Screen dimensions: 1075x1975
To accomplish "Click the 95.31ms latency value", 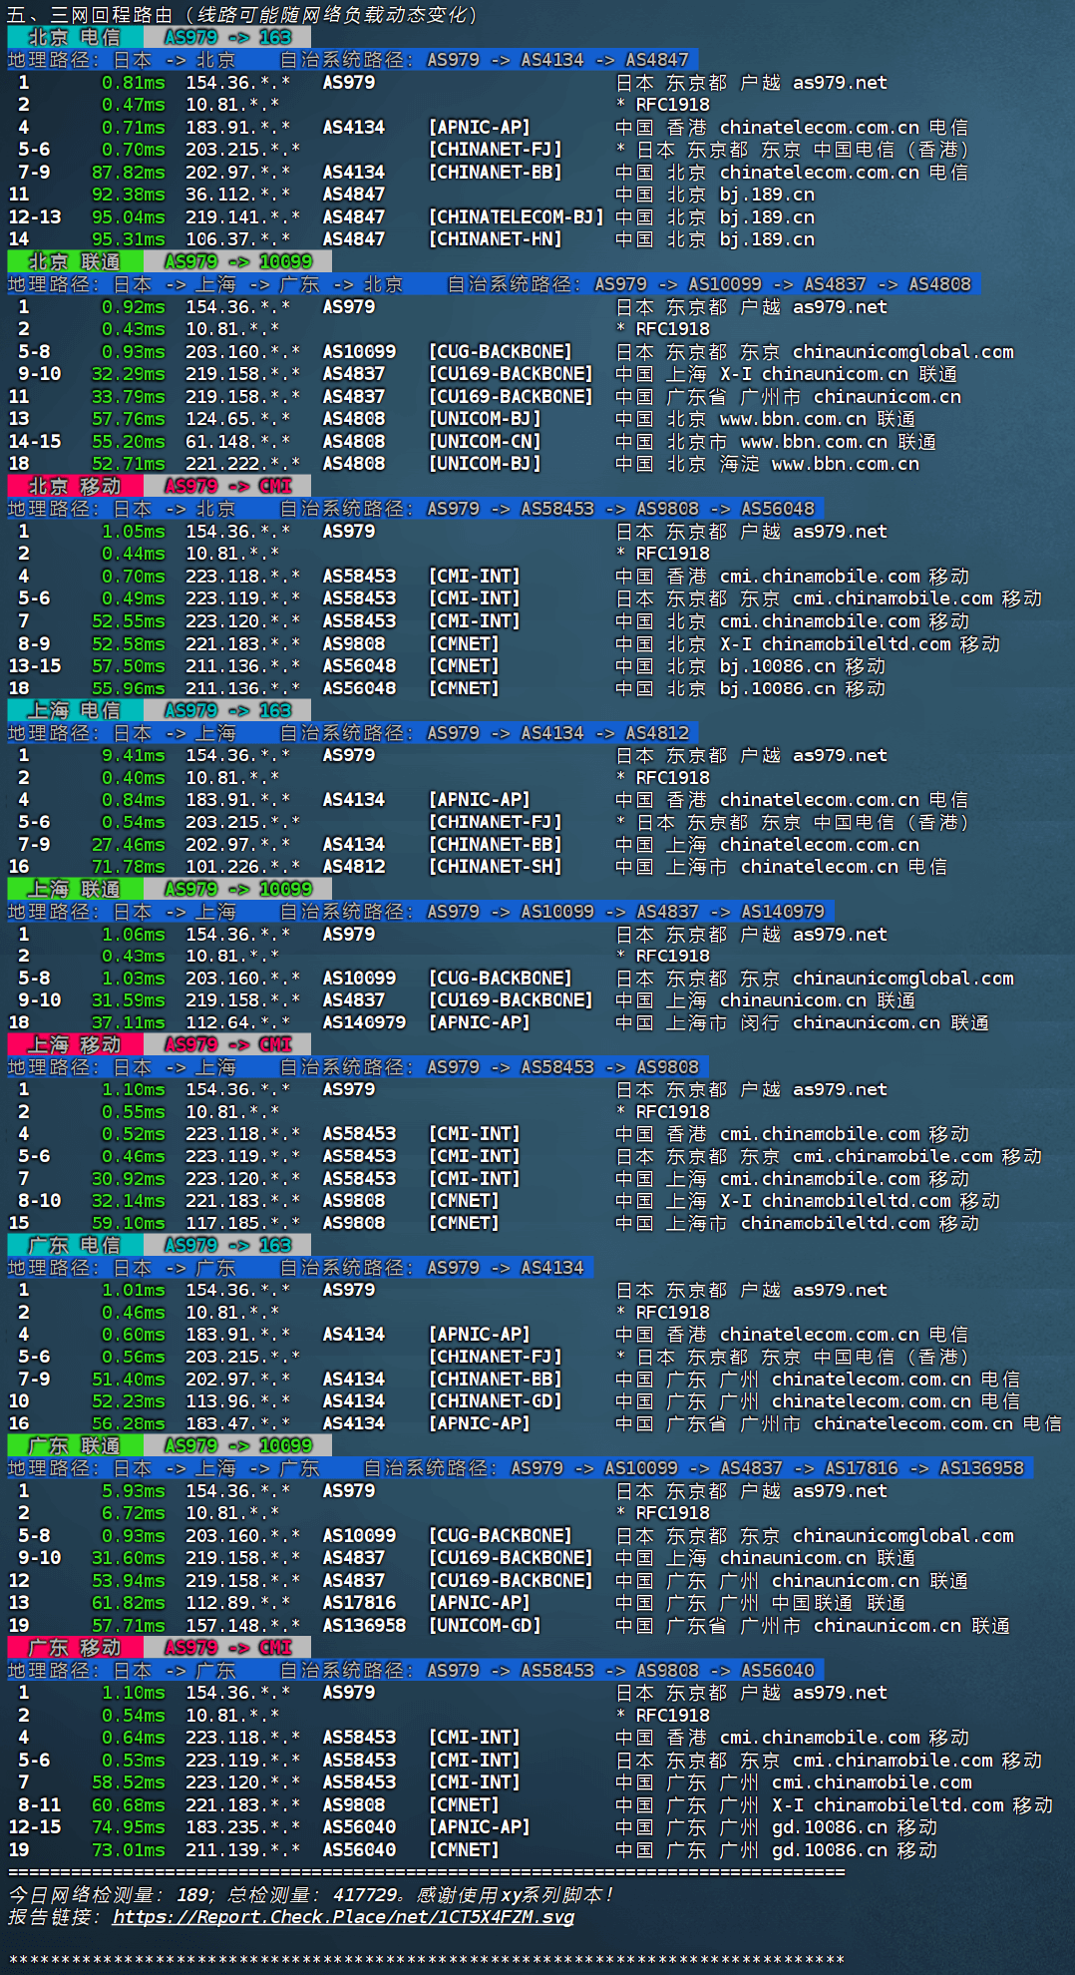I will [x=129, y=239].
